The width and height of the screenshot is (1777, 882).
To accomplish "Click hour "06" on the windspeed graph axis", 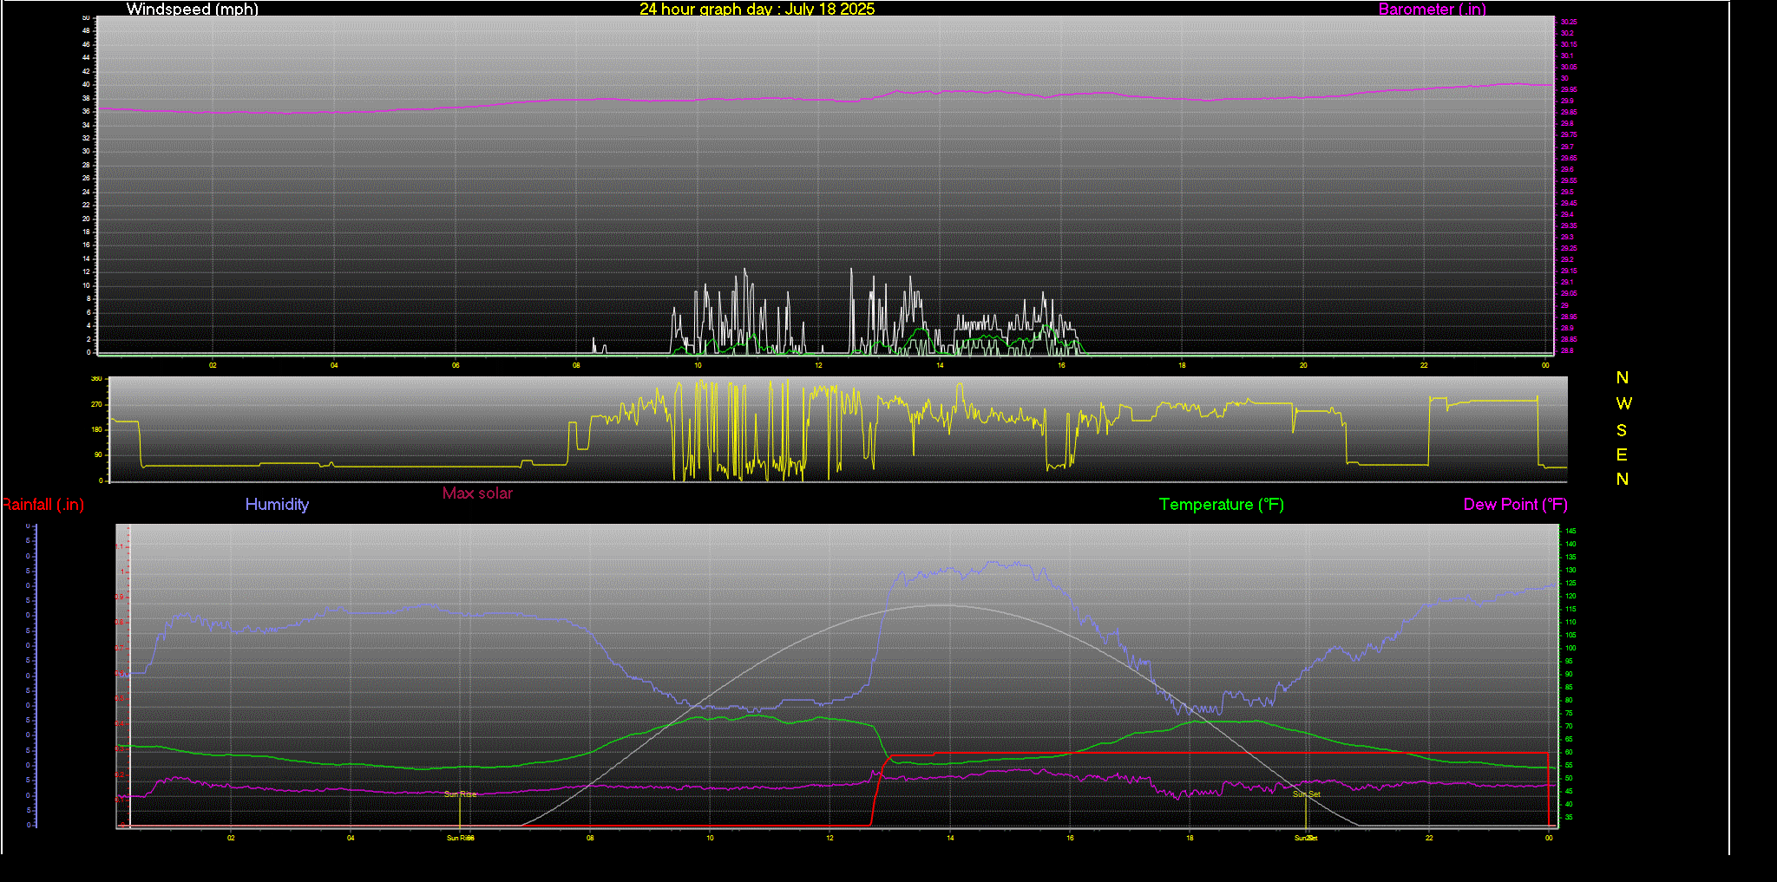I will coord(456,365).
